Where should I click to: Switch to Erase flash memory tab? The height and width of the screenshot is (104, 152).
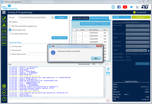pyautogui.click(x=81, y=18)
